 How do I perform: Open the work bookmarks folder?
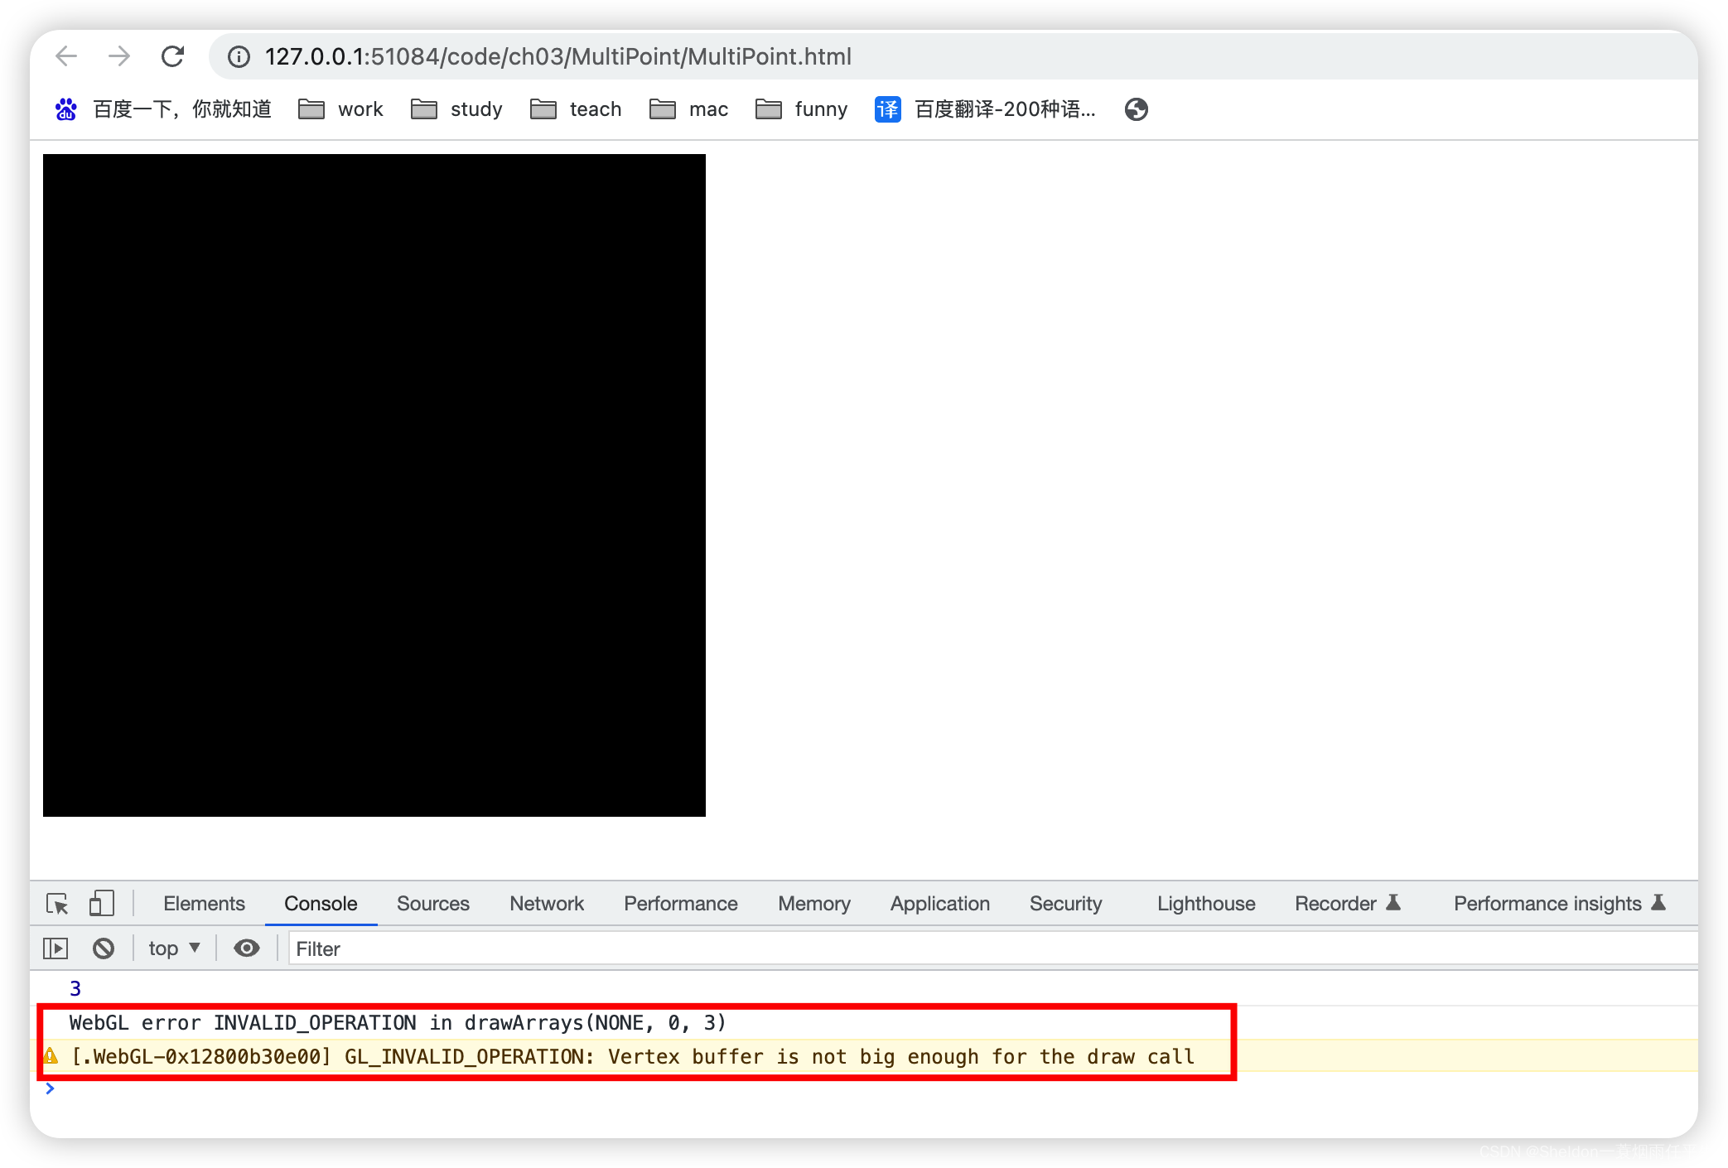[341, 109]
